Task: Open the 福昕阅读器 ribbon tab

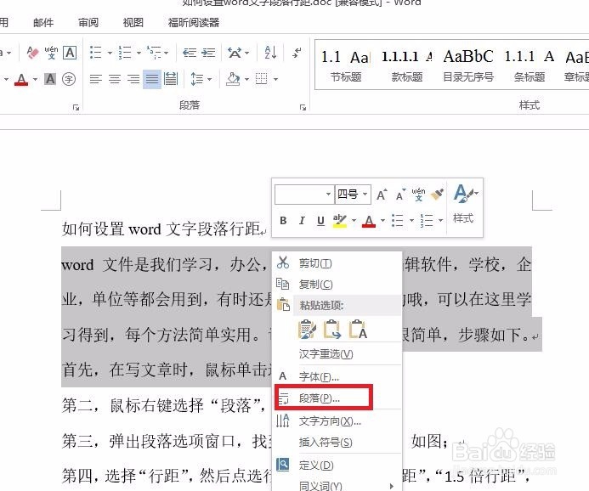Action: [194, 23]
